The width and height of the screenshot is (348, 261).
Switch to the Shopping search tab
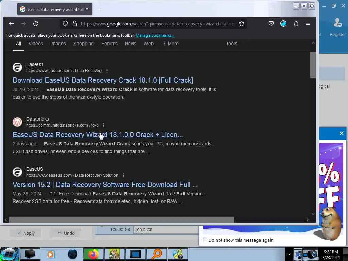pyautogui.click(x=84, y=43)
